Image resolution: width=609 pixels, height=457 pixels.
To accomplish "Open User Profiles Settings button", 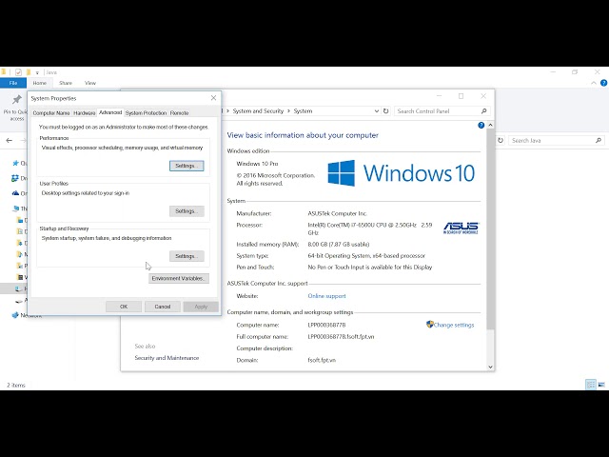I will coord(187,211).
